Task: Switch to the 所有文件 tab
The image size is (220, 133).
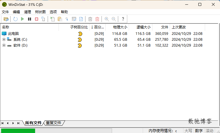Action: (x=33, y=123)
